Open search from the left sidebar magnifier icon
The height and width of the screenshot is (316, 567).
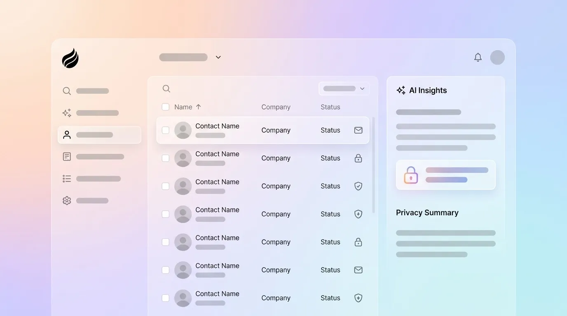[x=67, y=91]
